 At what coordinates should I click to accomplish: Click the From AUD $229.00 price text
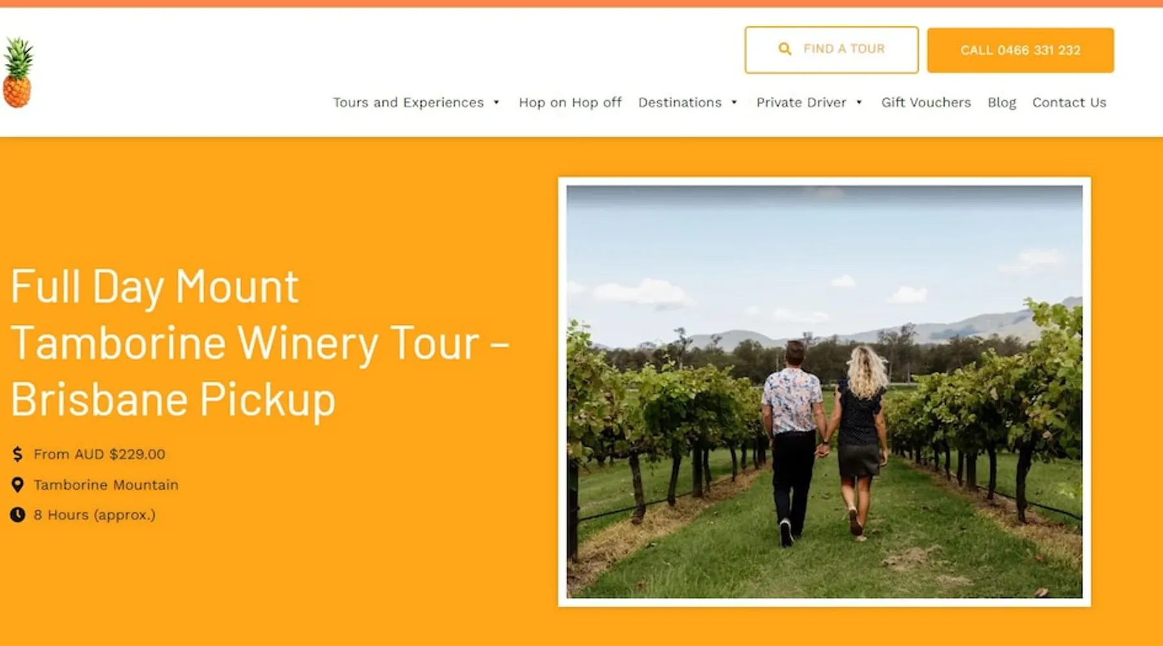(x=100, y=454)
